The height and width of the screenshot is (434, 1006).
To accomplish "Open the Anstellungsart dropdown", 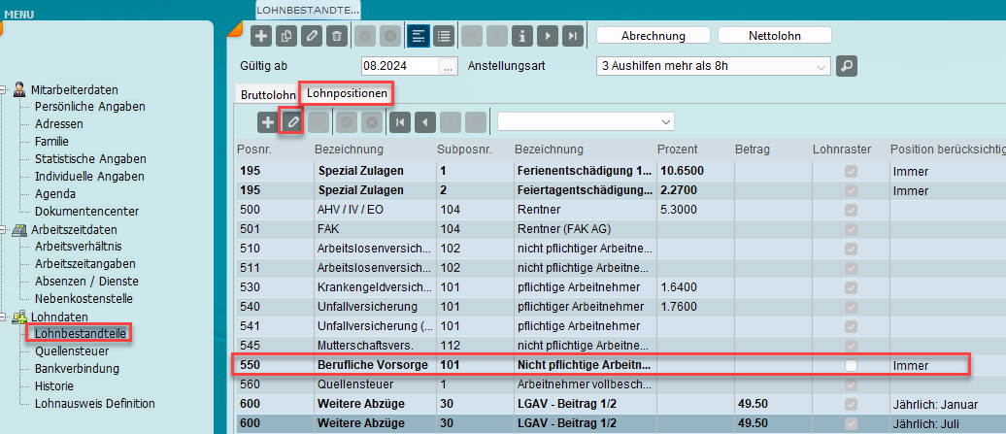I will coord(821,66).
